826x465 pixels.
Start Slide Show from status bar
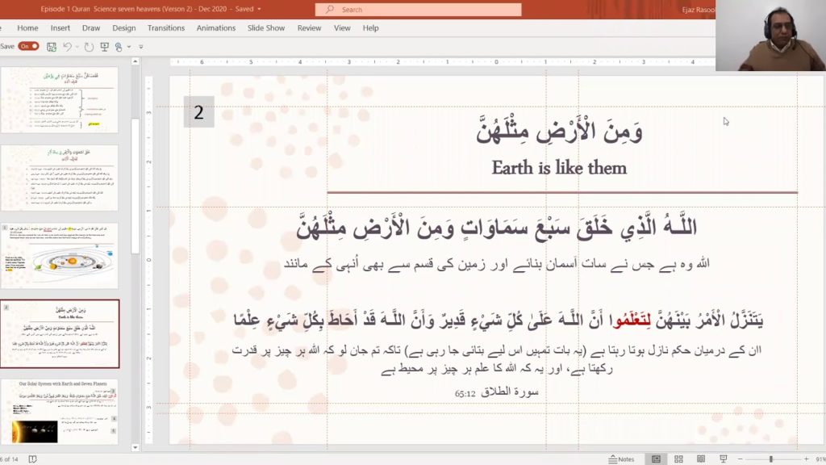(722, 459)
